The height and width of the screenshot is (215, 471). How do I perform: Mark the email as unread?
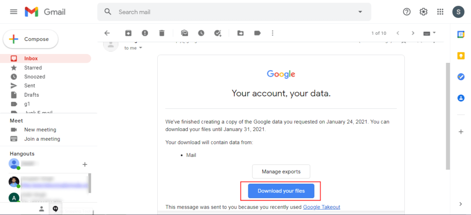coord(184,33)
